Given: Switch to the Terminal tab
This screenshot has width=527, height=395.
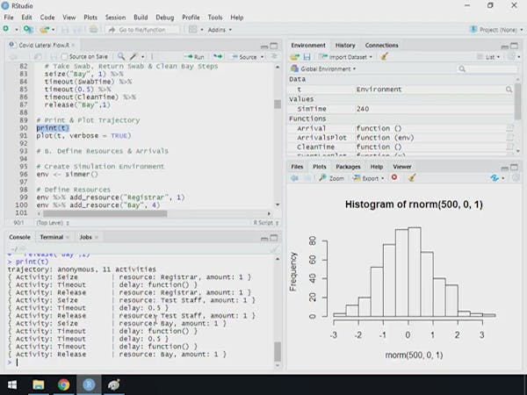Looking at the screenshot, I should tap(52, 237).
